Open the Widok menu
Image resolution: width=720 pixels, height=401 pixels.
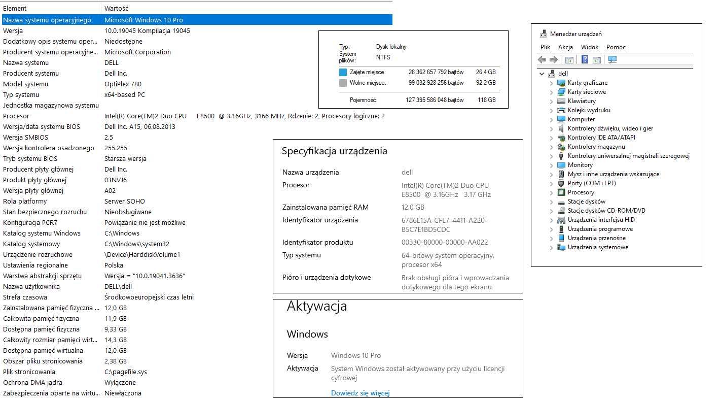coord(590,47)
